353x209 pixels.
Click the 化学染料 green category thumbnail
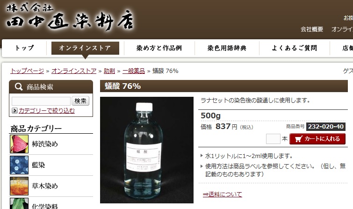pos(19,203)
